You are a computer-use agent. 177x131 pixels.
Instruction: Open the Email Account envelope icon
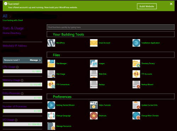(94, 43)
